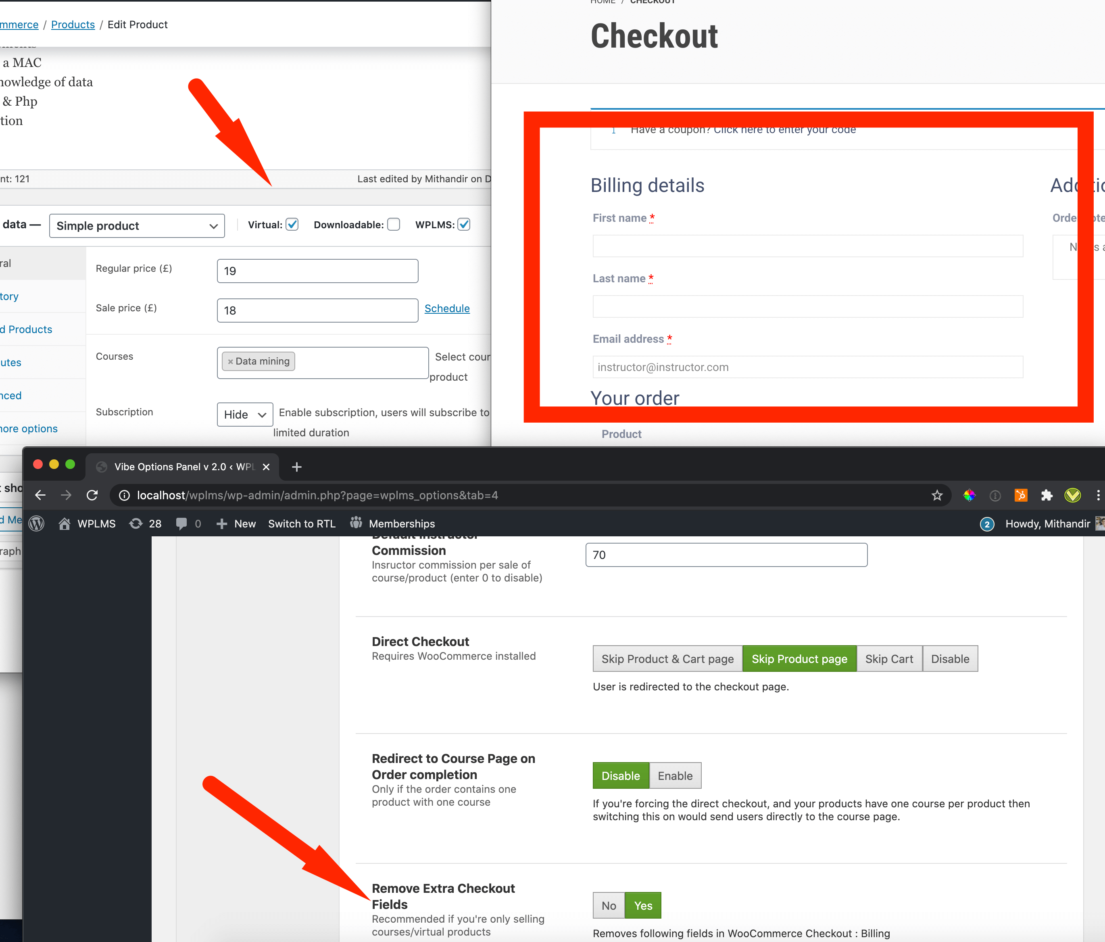Click the Instructor Commission value field
Image resolution: width=1105 pixels, height=942 pixels.
coord(726,555)
